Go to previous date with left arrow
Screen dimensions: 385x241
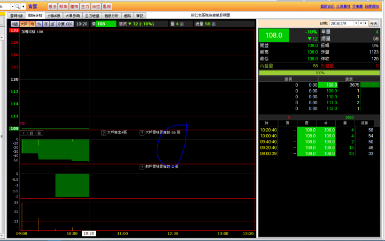click(361, 24)
